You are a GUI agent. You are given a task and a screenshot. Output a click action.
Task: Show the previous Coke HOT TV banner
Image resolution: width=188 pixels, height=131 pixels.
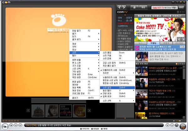(x=179, y=39)
